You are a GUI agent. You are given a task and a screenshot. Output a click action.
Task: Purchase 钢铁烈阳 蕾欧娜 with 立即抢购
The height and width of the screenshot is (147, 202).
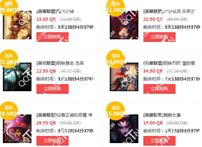[x=159, y=89]
